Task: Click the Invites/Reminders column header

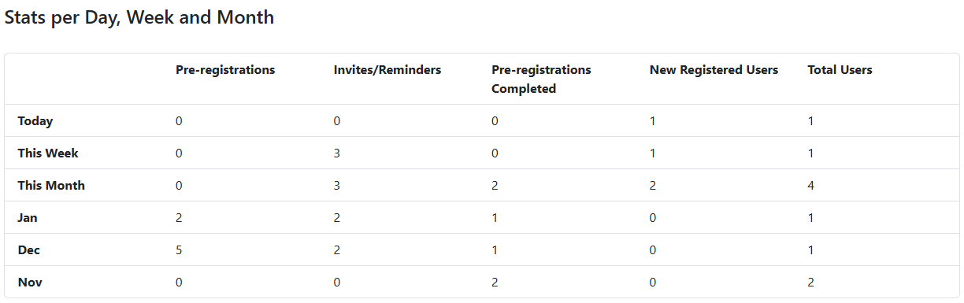Action: click(x=387, y=70)
